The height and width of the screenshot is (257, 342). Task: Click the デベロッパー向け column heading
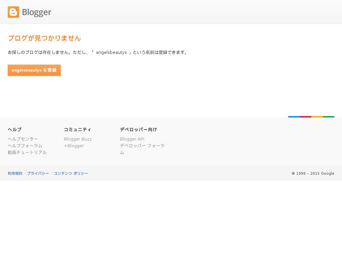click(139, 130)
